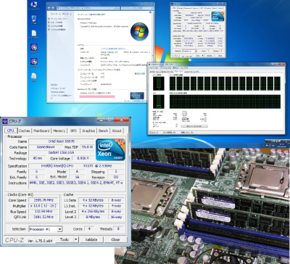This screenshot has width=290, height=264.
Task: Click the Windows Update link in System sidebar
Action: point(57,92)
